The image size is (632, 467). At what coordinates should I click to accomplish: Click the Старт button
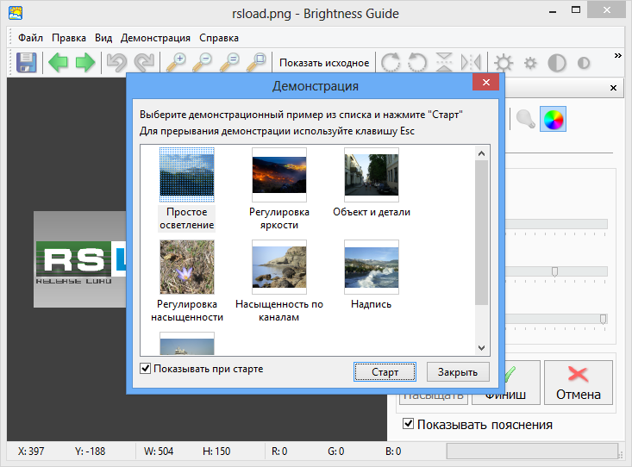pyautogui.click(x=385, y=372)
